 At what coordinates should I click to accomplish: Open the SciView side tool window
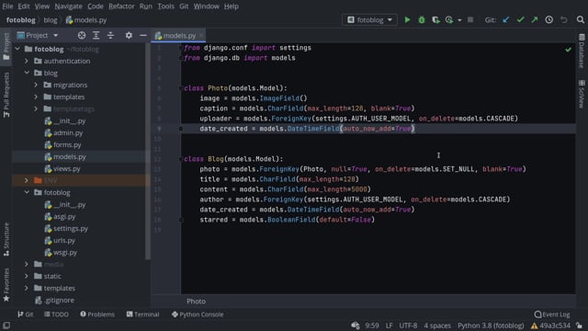click(x=582, y=94)
